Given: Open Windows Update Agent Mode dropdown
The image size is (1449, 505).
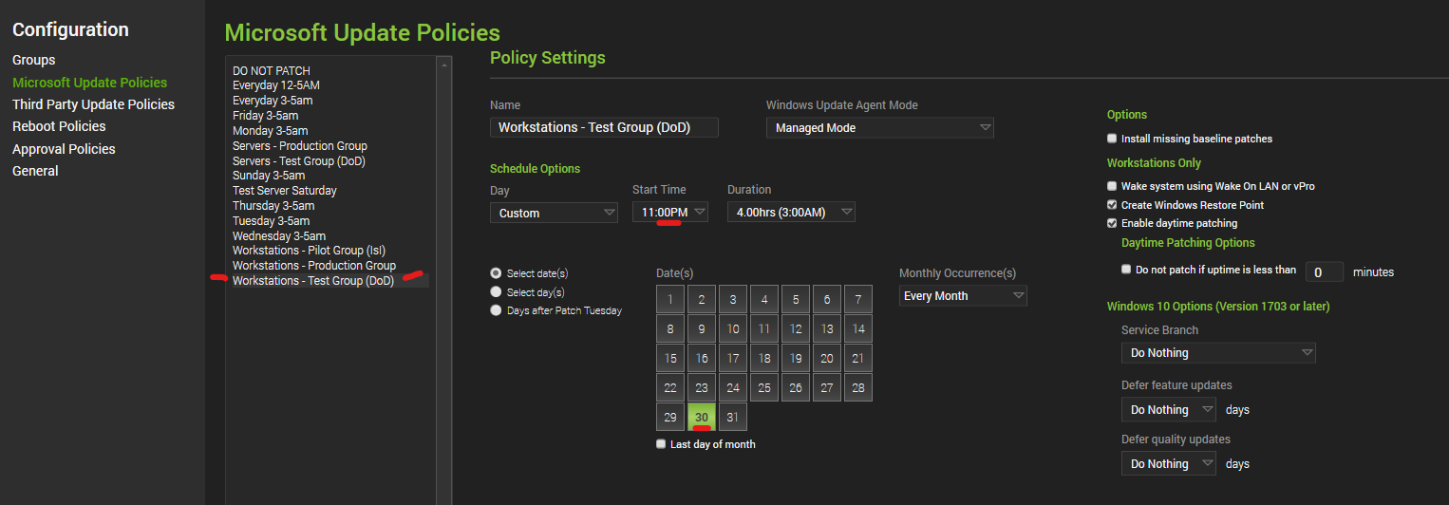Looking at the screenshot, I should [x=879, y=127].
